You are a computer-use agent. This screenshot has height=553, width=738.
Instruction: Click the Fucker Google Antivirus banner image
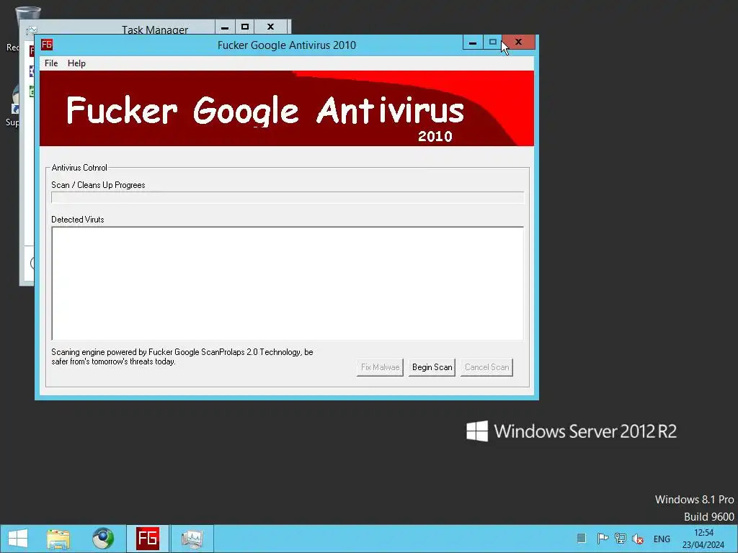pyautogui.click(x=287, y=109)
